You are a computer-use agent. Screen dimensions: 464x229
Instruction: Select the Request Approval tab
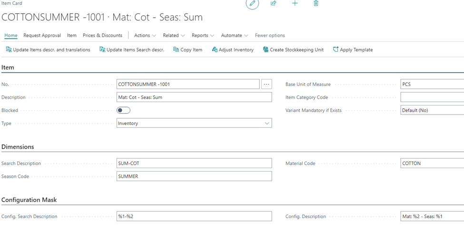tap(42, 36)
